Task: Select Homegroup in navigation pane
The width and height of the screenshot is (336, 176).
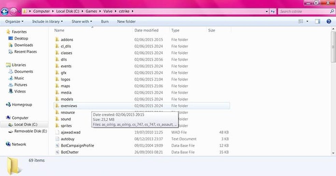Action: [x=22, y=105]
